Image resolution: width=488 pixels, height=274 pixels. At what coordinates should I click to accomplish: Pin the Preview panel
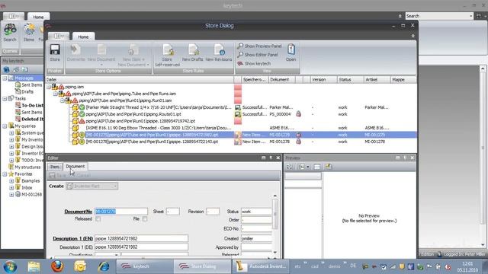pyautogui.click(x=405, y=158)
